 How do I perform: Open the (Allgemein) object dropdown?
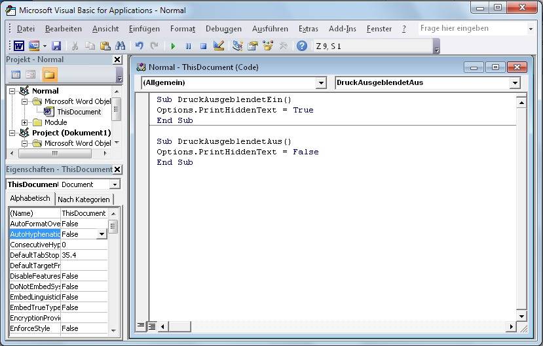tap(321, 82)
